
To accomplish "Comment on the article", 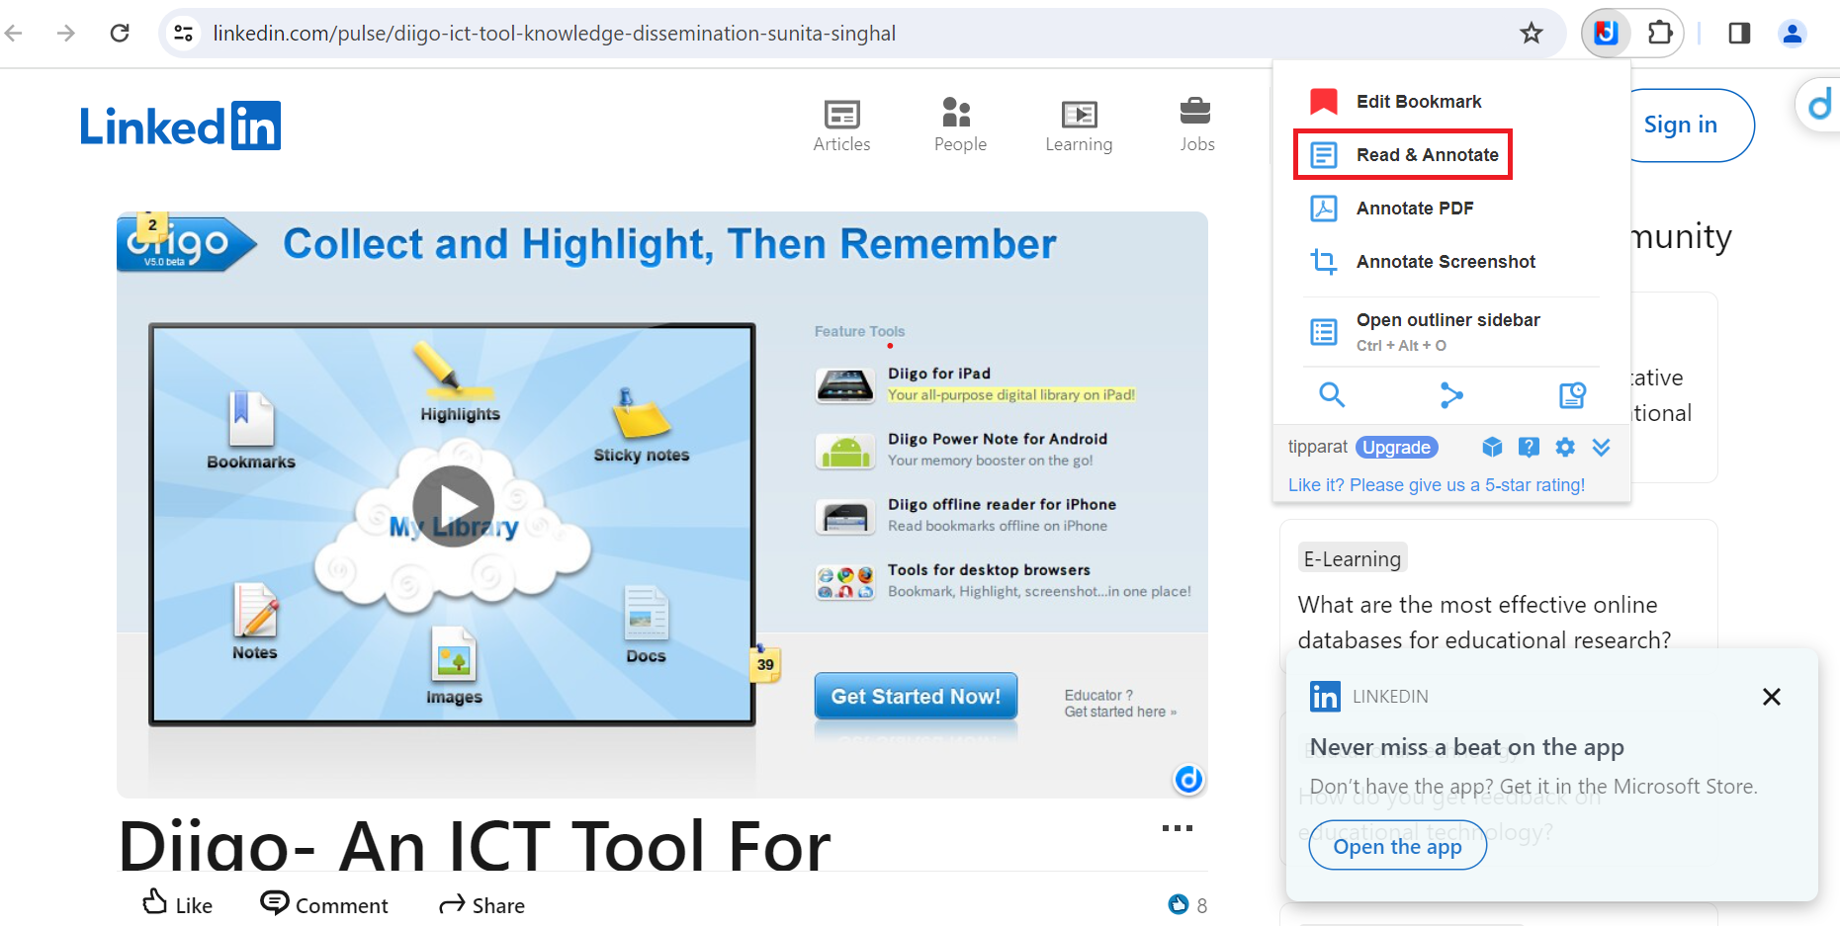I will pos(324,904).
